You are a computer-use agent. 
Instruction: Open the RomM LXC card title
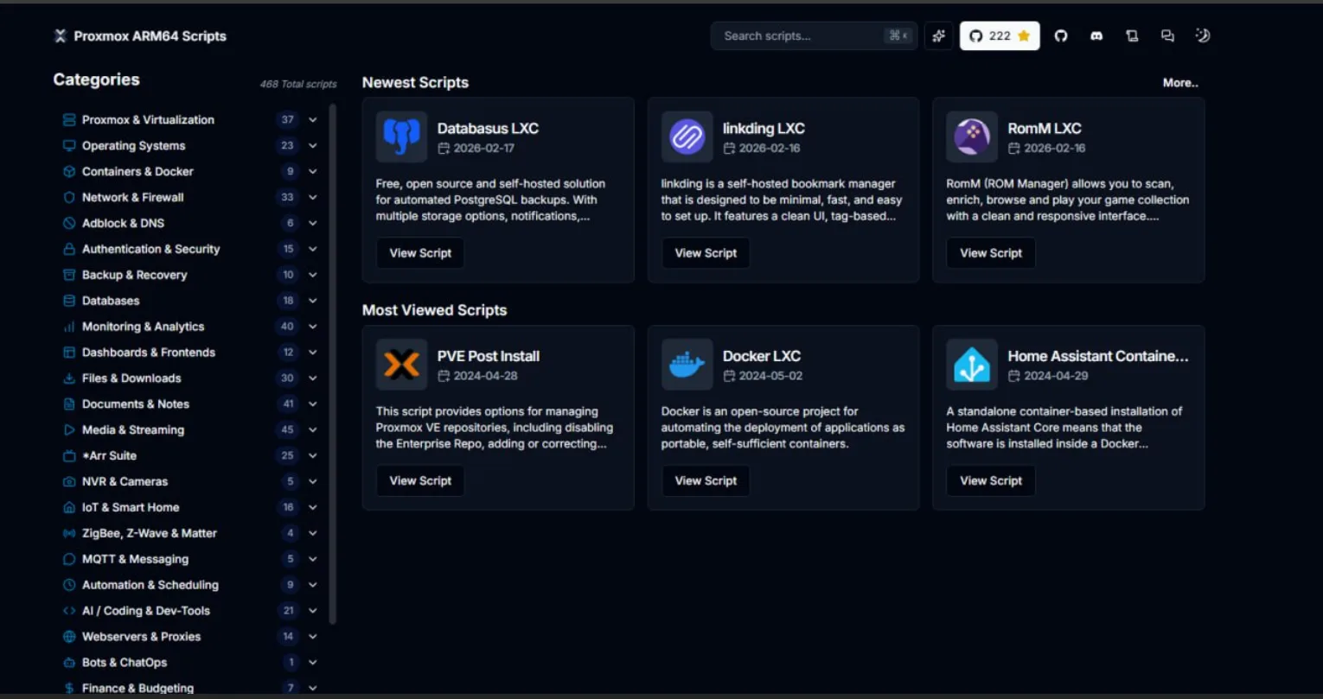[1045, 128]
